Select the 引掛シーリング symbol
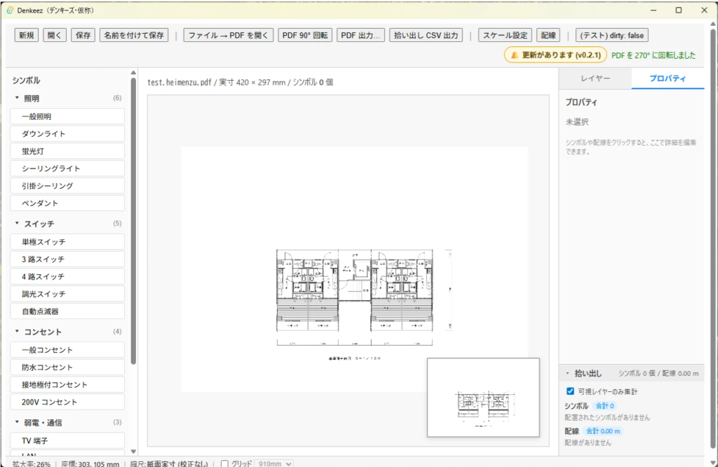This screenshot has width=718, height=467. click(67, 186)
